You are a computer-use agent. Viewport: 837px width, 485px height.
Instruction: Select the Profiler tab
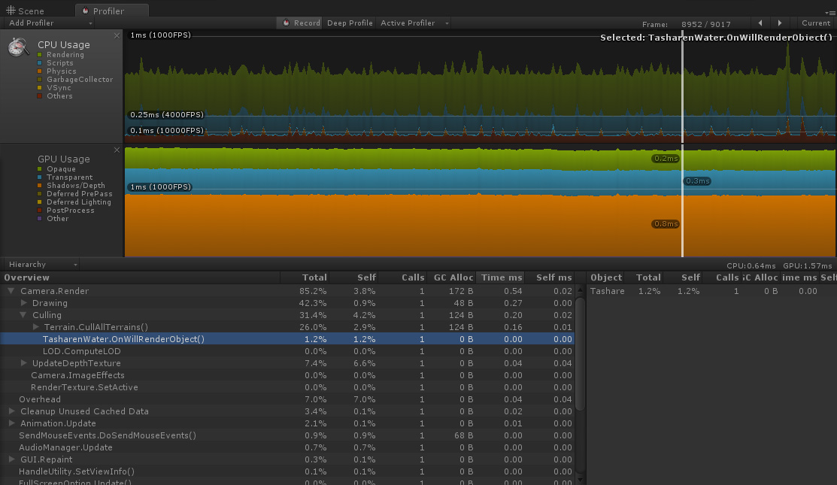pyautogui.click(x=109, y=11)
